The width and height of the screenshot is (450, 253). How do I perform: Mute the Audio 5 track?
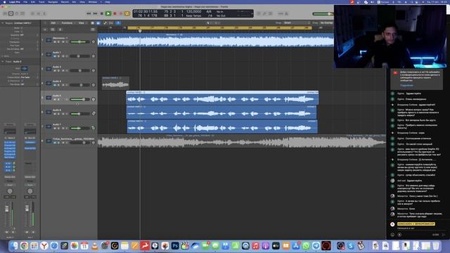click(55, 99)
